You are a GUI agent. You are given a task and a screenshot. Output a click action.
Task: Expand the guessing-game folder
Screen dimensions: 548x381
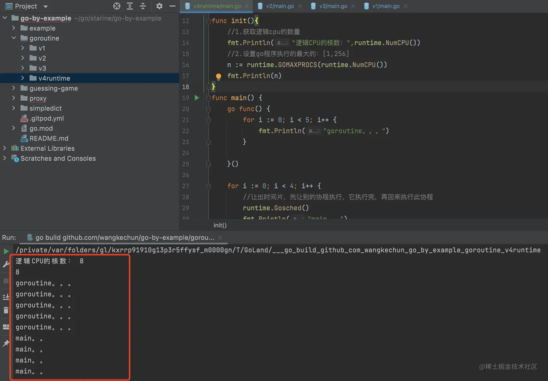[14, 88]
